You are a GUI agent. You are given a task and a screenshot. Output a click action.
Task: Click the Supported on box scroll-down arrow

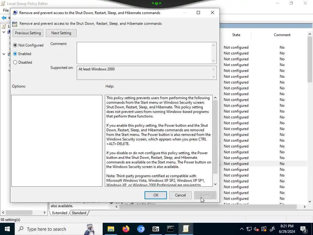[x=214, y=77]
